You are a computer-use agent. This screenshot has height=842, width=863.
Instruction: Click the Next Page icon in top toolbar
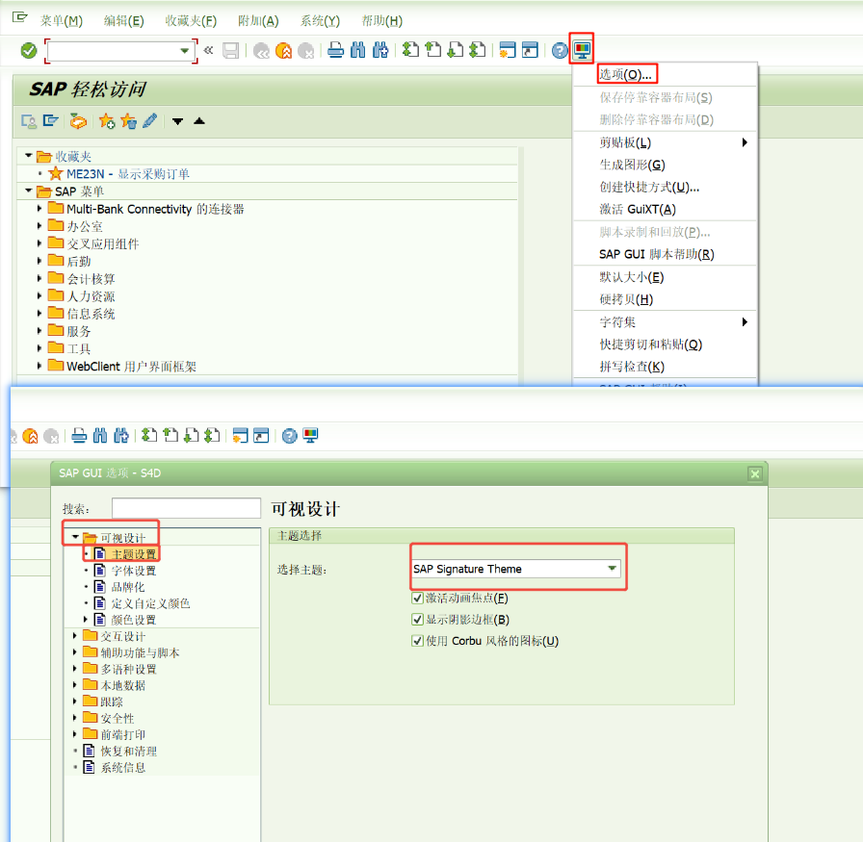[456, 50]
